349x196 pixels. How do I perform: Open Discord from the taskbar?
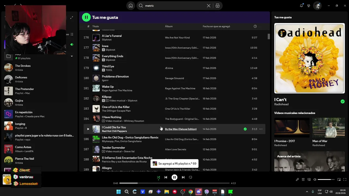199,192
